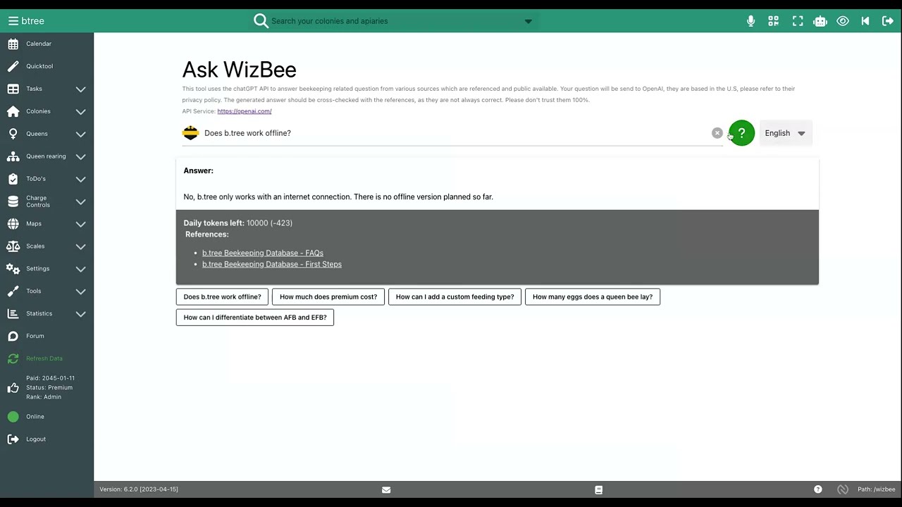Submit question with green question-mark button
The height and width of the screenshot is (507, 902).
coord(741,133)
